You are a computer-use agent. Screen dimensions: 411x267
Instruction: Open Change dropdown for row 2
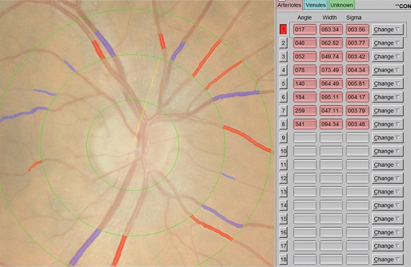click(388, 43)
